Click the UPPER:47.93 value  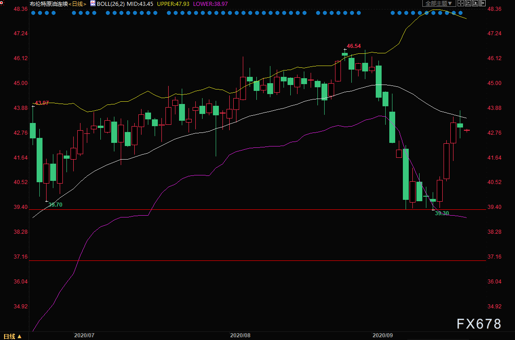(x=173, y=4)
